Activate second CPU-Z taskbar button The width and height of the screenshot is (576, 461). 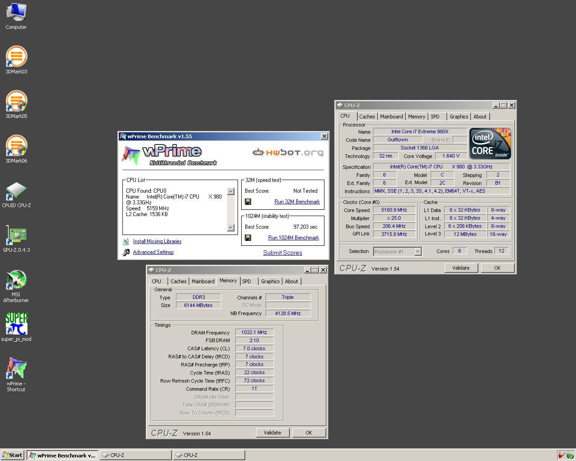[x=209, y=455]
